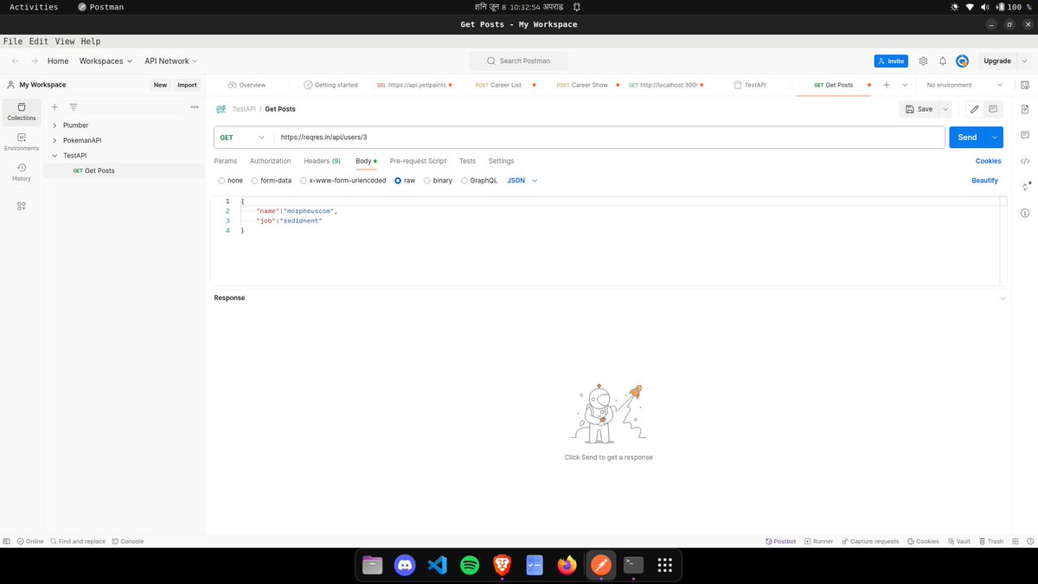Image resolution: width=1038 pixels, height=584 pixels.
Task: Switch to the Params tab
Action: 226,161
